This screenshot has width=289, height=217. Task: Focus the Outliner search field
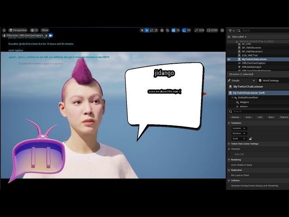click(264, 31)
